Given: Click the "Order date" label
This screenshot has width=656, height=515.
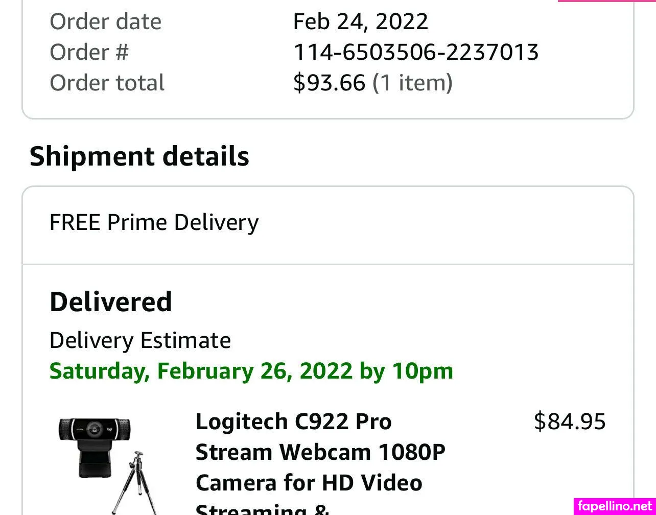Looking at the screenshot, I should point(105,21).
